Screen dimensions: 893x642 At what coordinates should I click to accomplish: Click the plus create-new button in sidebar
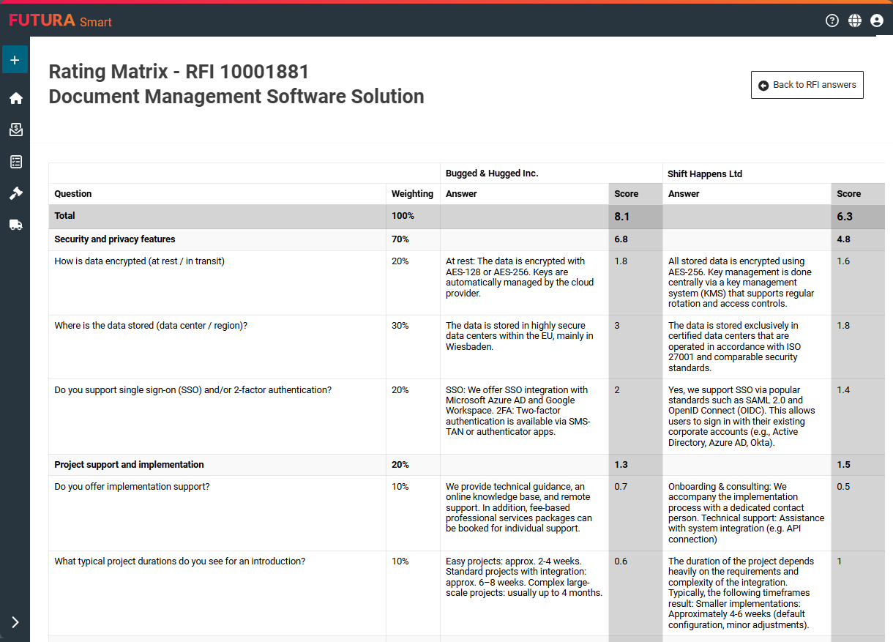pyautogui.click(x=15, y=60)
